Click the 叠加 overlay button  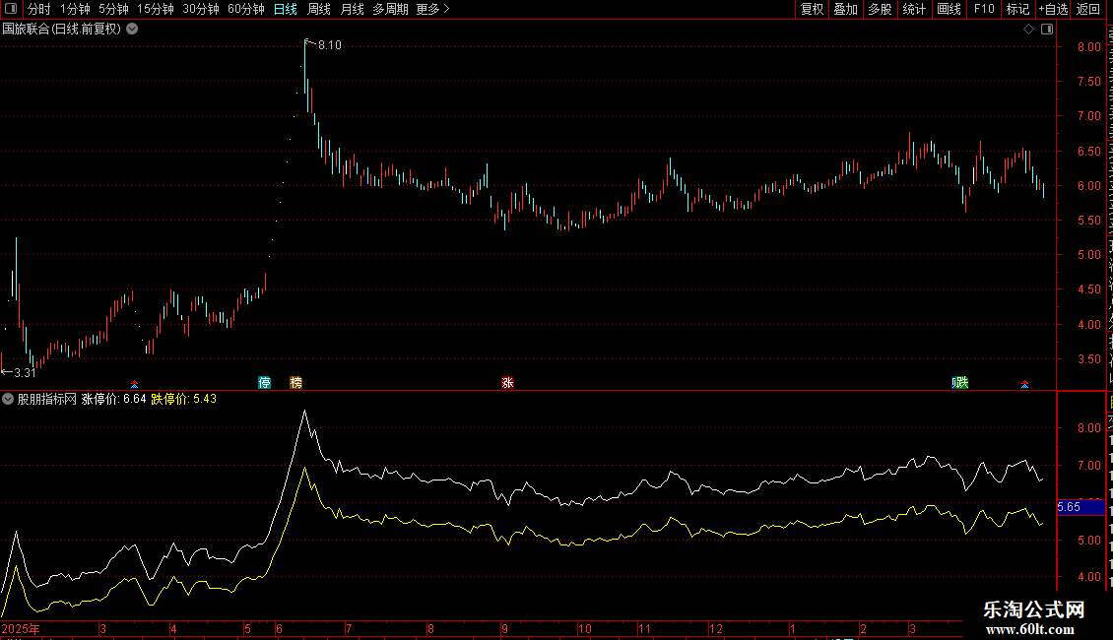tap(846, 9)
